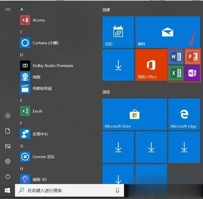
Task: Click the Excel tile in the Office group
Action: 176,73
